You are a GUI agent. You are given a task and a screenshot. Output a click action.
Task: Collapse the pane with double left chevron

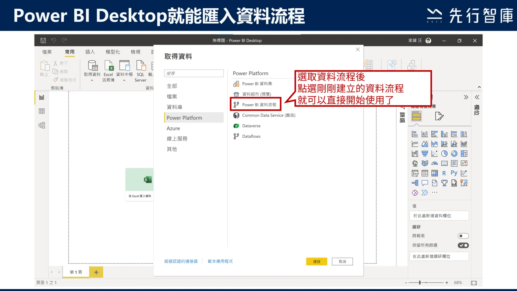[x=477, y=97]
